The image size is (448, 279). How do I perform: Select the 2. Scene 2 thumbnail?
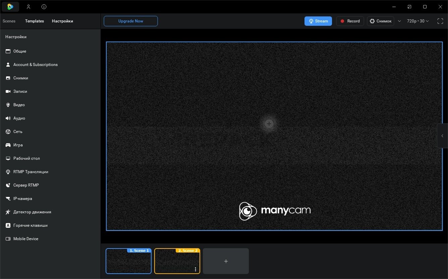click(x=177, y=261)
